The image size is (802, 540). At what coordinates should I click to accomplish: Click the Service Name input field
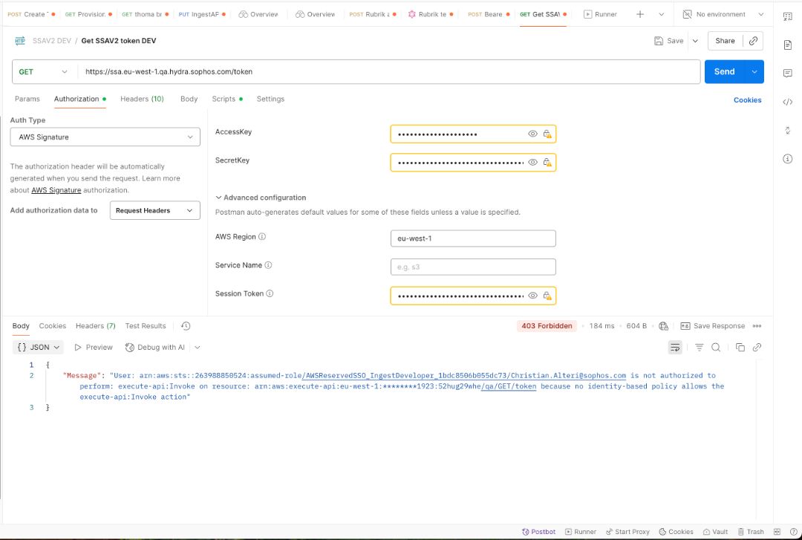point(473,267)
